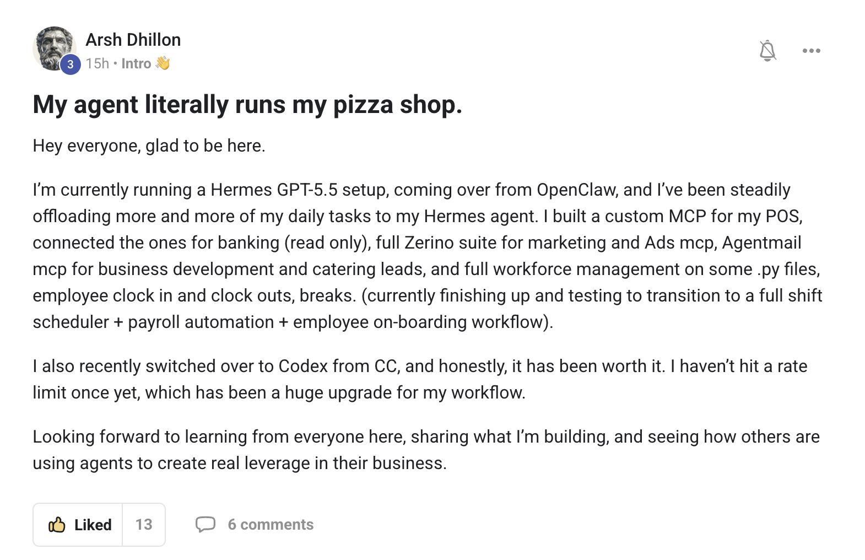Click the thumbs-up icon to unlike
Viewport: 865px width, 560px height.
[x=57, y=525]
